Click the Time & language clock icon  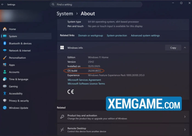pos(5,79)
